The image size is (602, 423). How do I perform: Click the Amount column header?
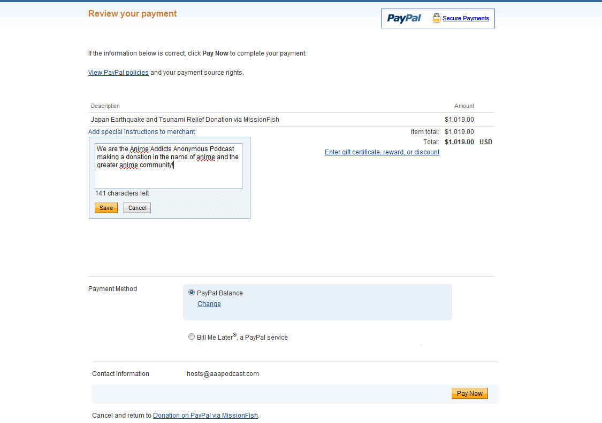[464, 106]
